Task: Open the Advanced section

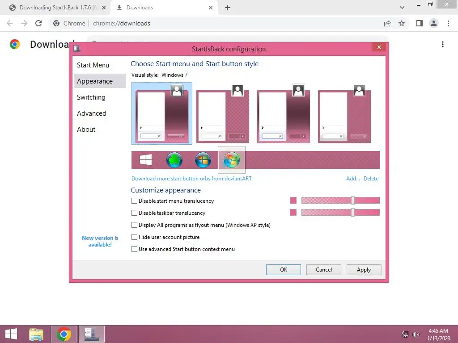Action: tap(91, 113)
